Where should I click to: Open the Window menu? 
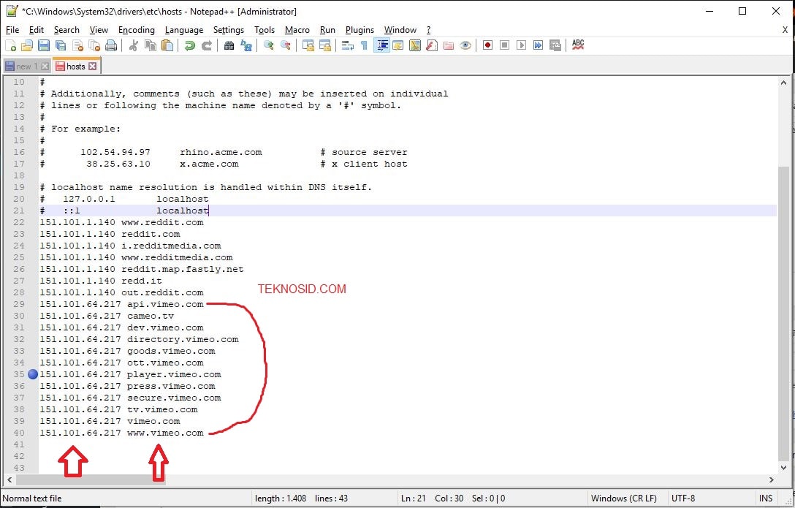pyautogui.click(x=400, y=30)
